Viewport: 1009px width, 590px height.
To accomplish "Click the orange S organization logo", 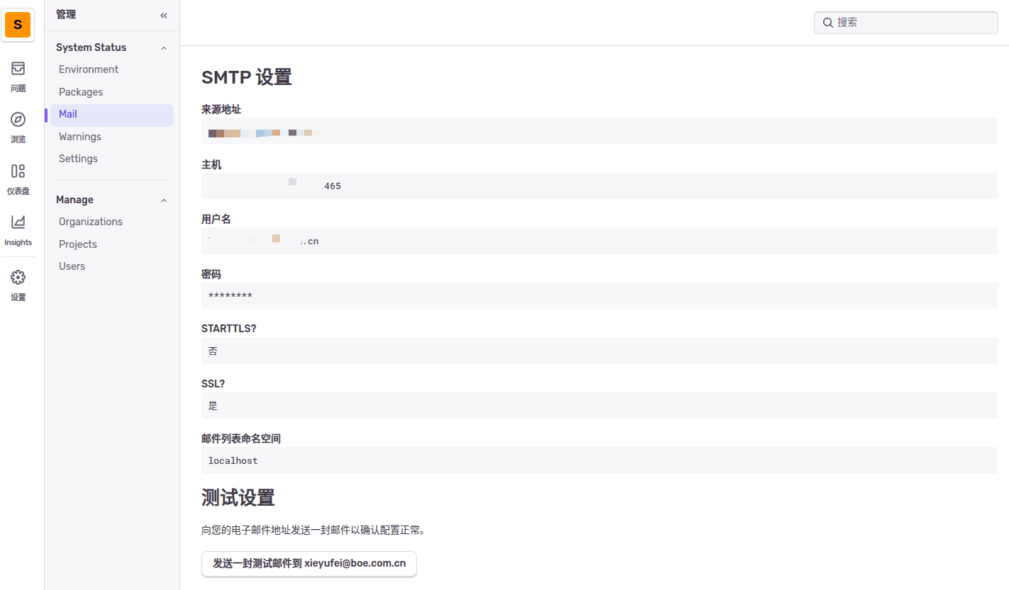I will coord(17,24).
